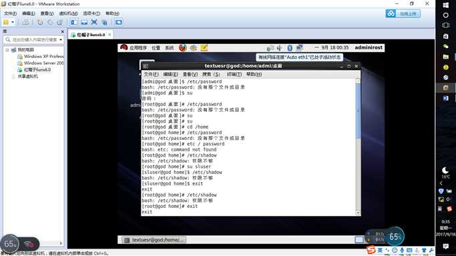This screenshot has width=456, height=256.
Task: Click the terminal scrollbar up arrow
Action: [x=358, y=81]
